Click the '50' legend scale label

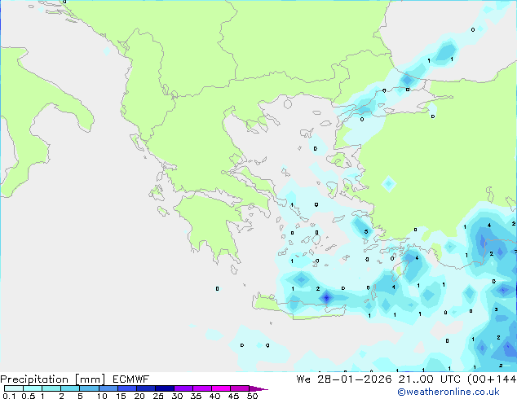pos(252,396)
